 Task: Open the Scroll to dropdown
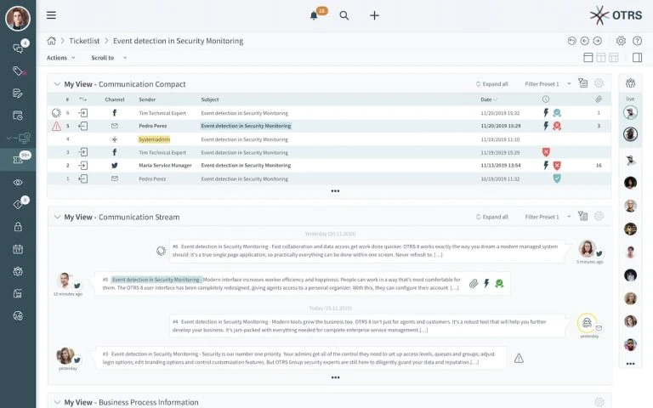click(109, 58)
